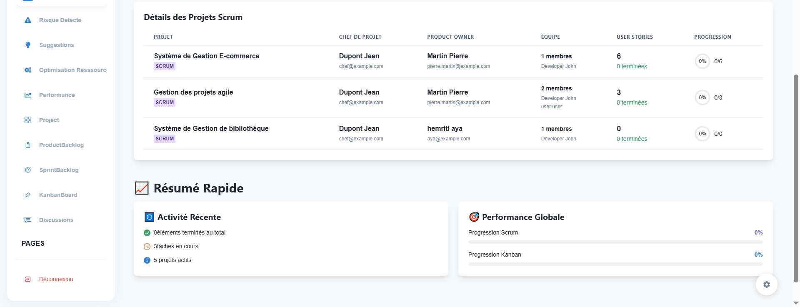Click the Progression Scrum 0% value
Image resolution: width=800 pixels, height=307 pixels.
pyautogui.click(x=758, y=232)
